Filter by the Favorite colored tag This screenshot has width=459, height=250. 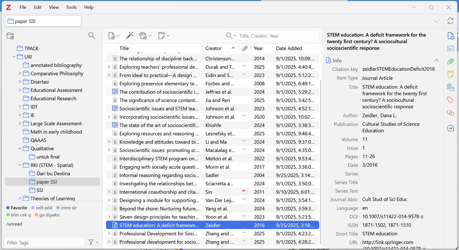pos(16,208)
